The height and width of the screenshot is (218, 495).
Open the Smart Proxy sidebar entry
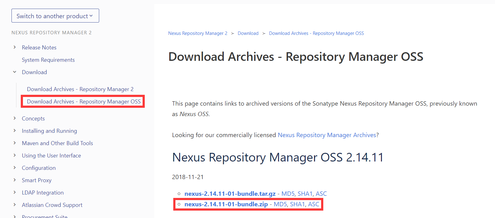coord(37,180)
